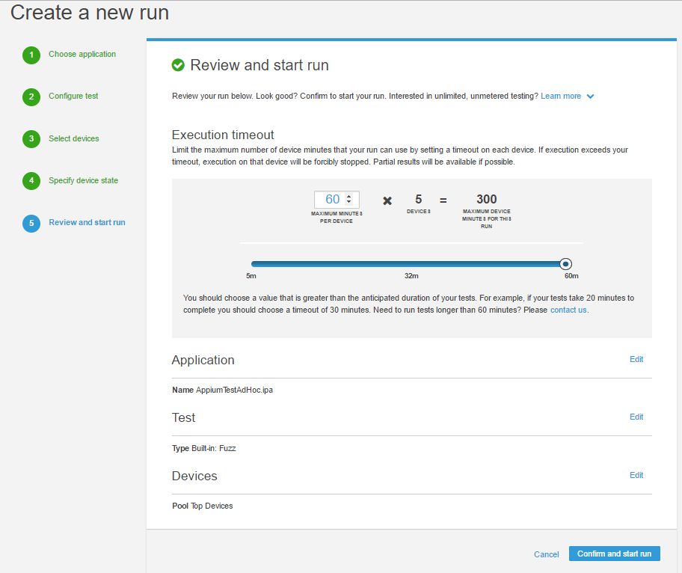Click the step 4 circle icon
Screen dimensions: 682x573
coord(31,181)
